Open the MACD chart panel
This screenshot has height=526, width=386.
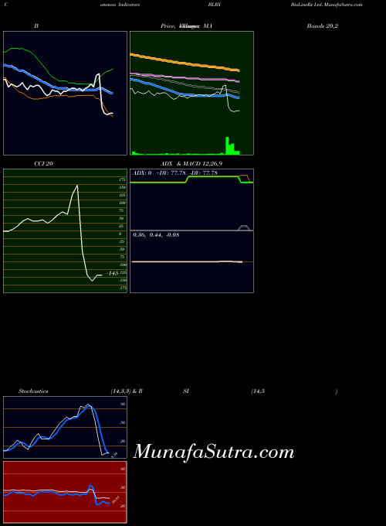click(x=191, y=261)
